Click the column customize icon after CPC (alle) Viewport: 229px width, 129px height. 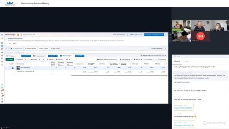(167, 64)
